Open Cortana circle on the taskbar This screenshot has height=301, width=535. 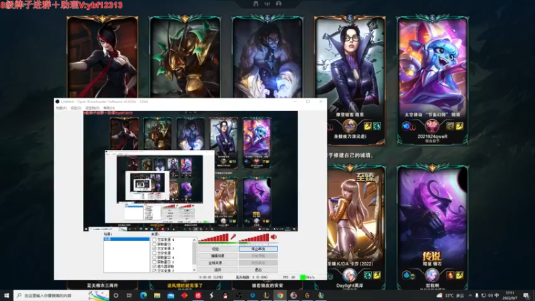coord(116,296)
